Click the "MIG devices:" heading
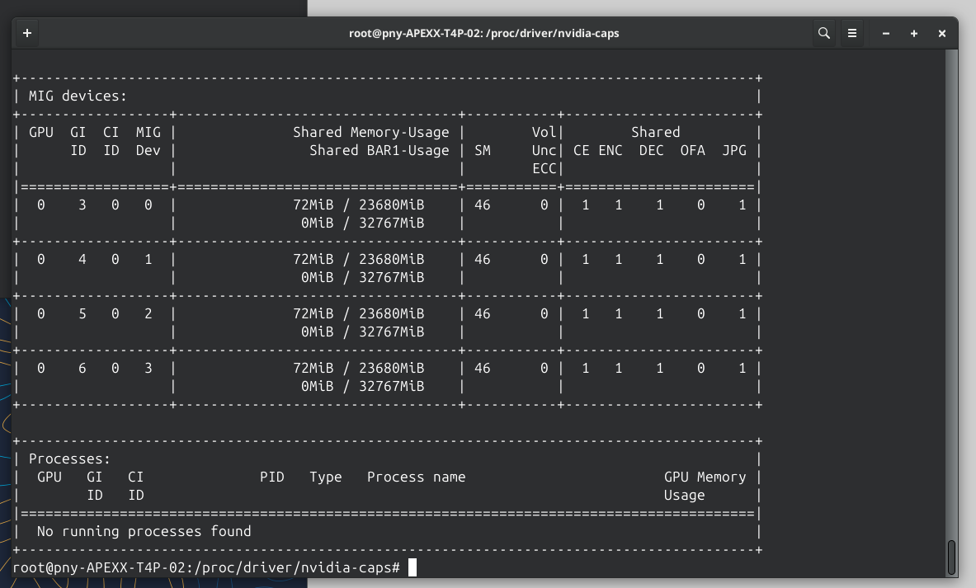The image size is (976, 588). [78, 96]
